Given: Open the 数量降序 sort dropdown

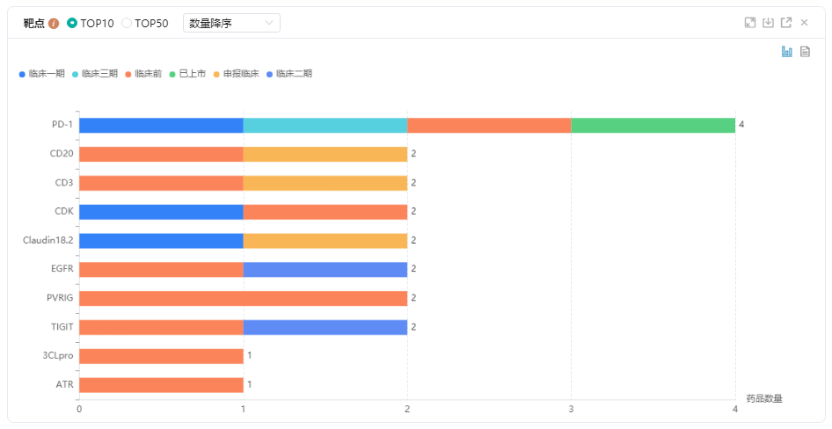Looking at the screenshot, I should pos(231,23).
